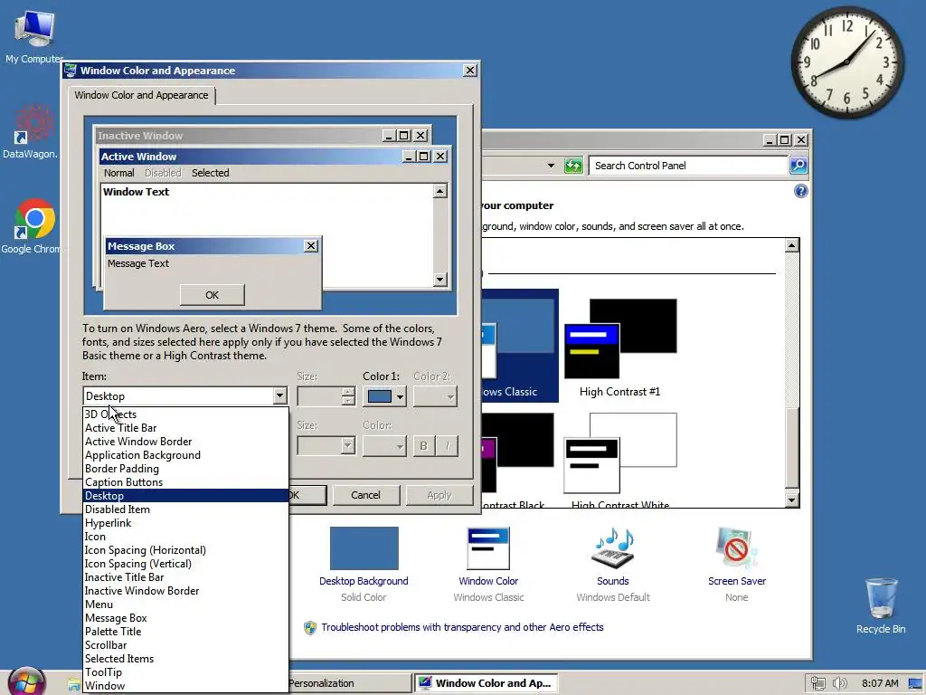Click the Start button orb
926x695 pixels.
point(26,682)
